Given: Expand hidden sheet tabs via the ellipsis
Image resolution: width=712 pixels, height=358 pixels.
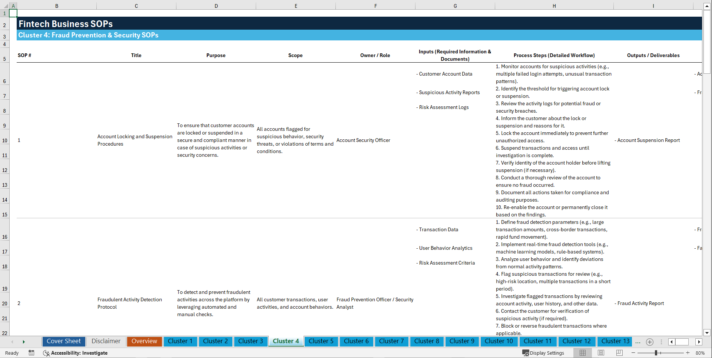Looking at the screenshot, I should pyautogui.click(x=638, y=342).
